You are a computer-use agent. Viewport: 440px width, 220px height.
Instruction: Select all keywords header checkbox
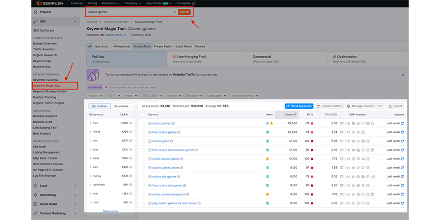pos(143,115)
